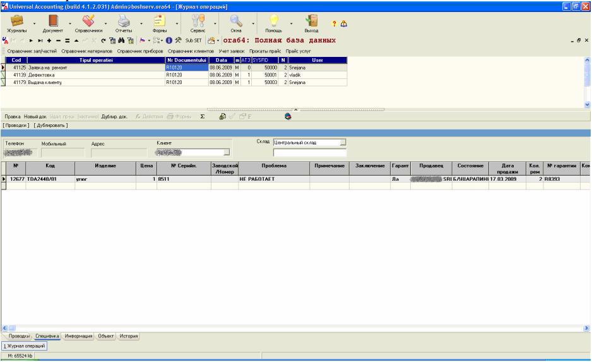Select the Выдача клиенту operation row
The image size is (592, 362).
176,82
